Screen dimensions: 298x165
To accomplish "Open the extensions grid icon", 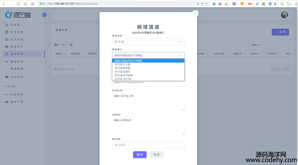I will point(263,4).
